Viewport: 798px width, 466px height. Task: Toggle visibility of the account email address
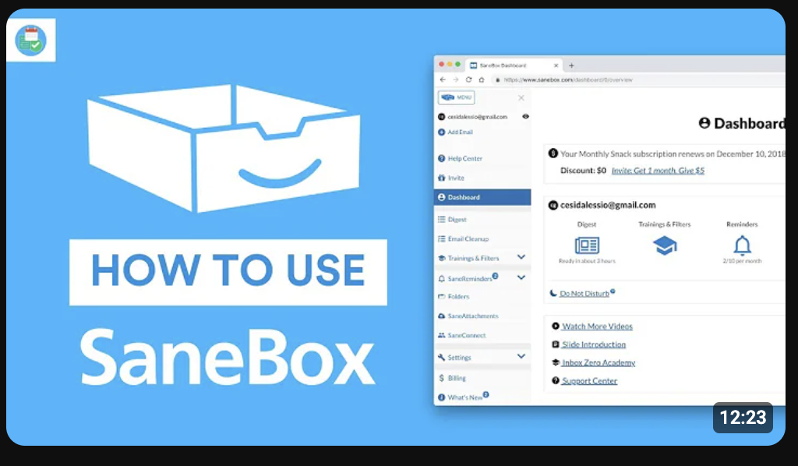[525, 118]
